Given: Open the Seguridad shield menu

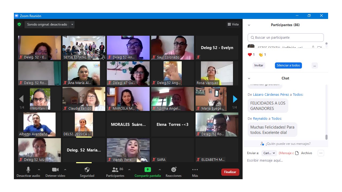Looking at the screenshot, I should (87, 170).
